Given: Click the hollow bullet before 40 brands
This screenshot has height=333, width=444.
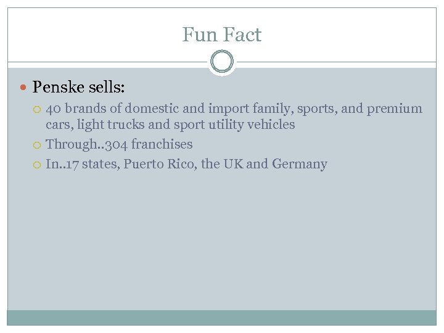Looking at the screenshot, I should click(x=37, y=110).
